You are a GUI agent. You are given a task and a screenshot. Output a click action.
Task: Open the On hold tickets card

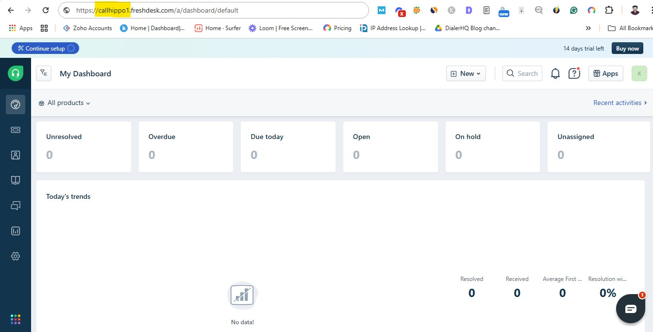click(x=493, y=147)
